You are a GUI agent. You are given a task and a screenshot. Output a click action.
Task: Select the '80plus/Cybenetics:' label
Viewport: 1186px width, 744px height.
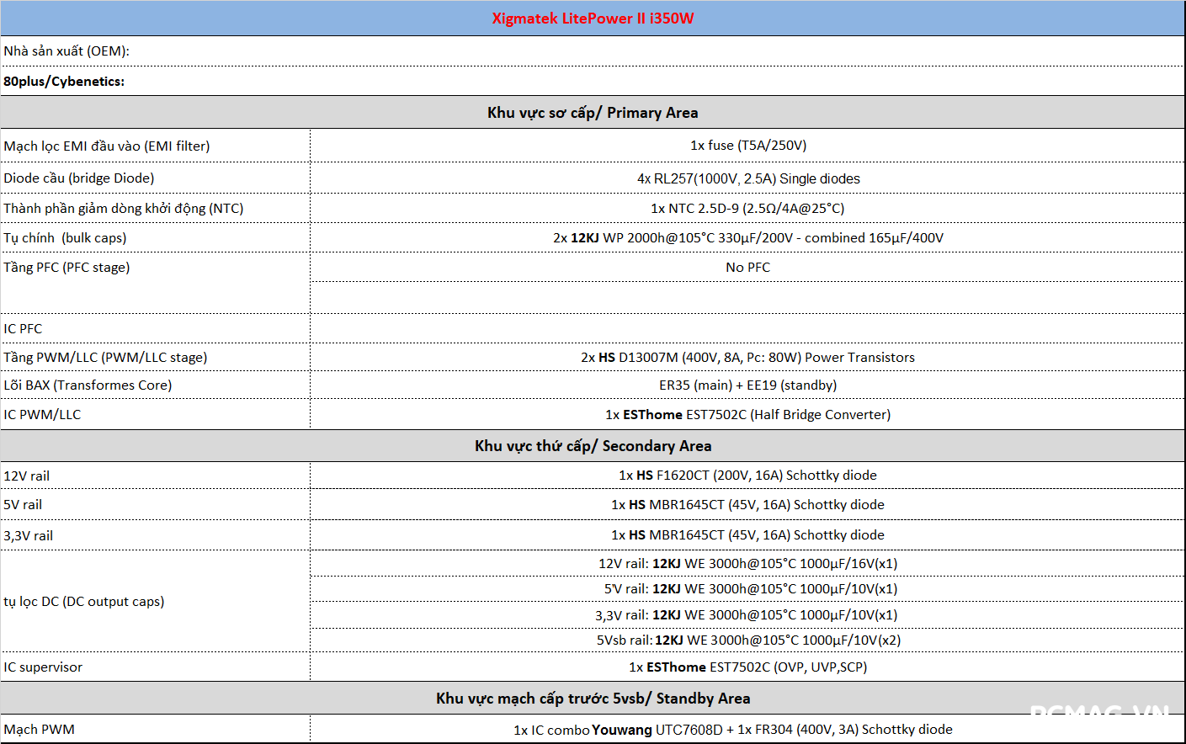tap(64, 82)
